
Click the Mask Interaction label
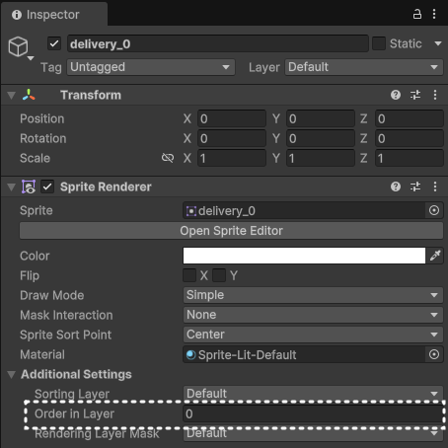tap(66, 315)
